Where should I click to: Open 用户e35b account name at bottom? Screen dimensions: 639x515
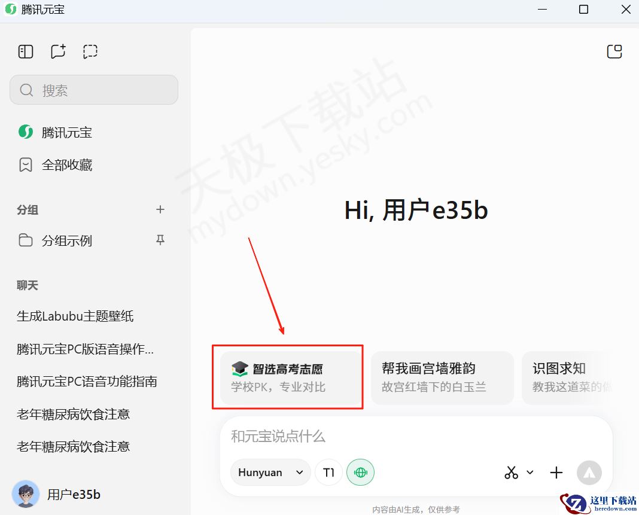coord(74,494)
